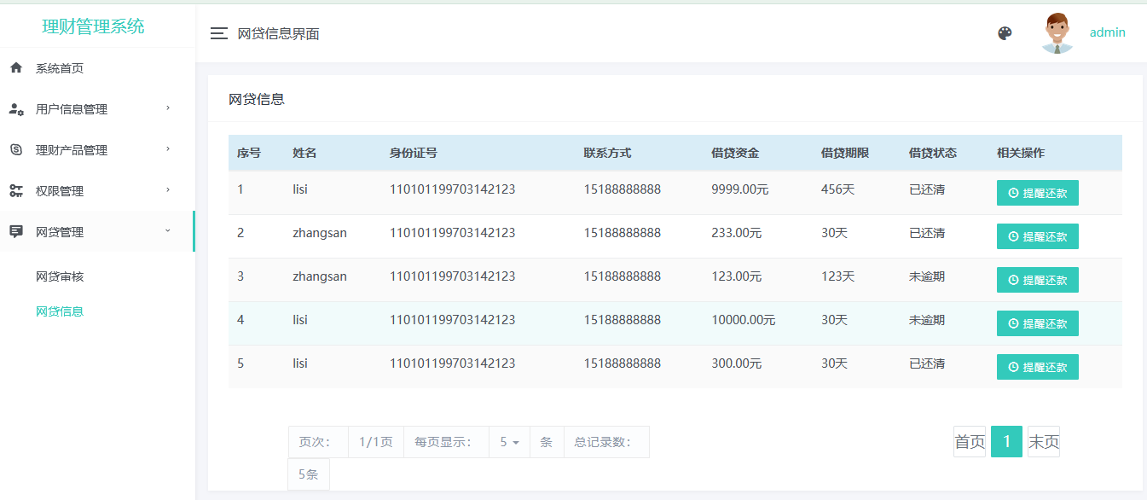The height and width of the screenshot is (500, 1147).
Task: Click the user-gear icon for 用户信息管理
Action: (x=16, y=109)
